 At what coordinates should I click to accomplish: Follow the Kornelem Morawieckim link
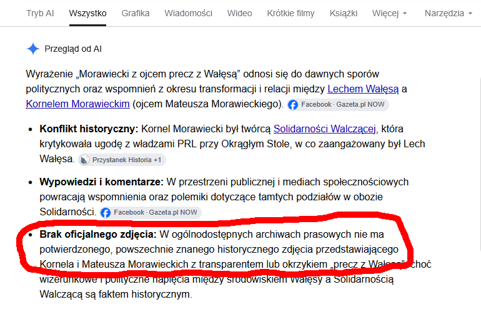pyautogui.click(x=77, y=104)
